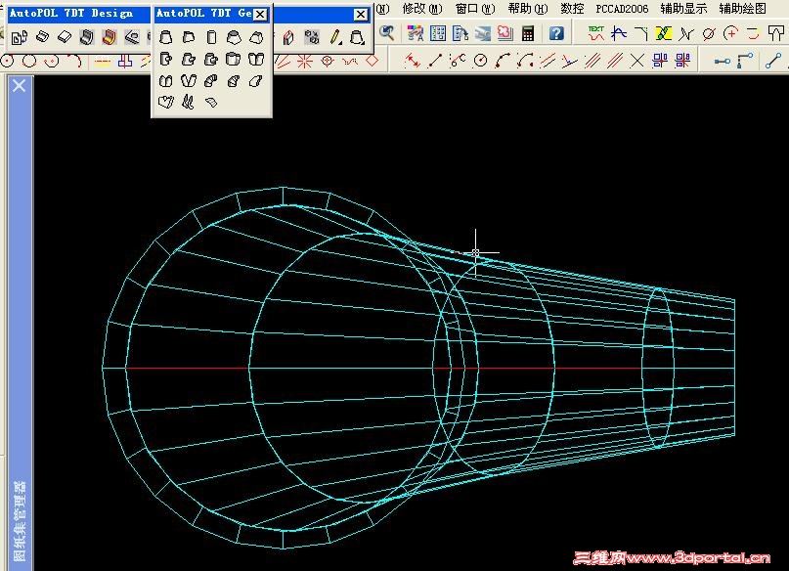Select the red three parallel lines hatch tool
789x571 pixels.
pos(615,61)
